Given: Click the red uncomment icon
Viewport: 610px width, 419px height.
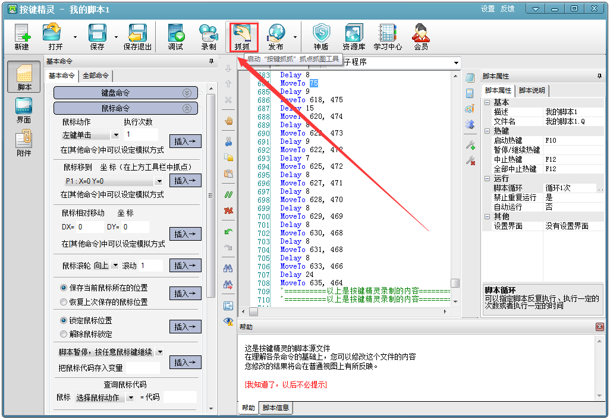Looking at the screenshot, I should pyautogui.click(x=228, y=210).
